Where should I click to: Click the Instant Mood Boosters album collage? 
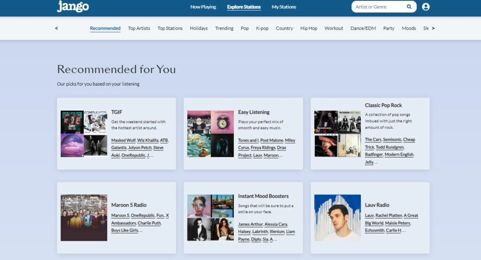[x=210, y=218]
